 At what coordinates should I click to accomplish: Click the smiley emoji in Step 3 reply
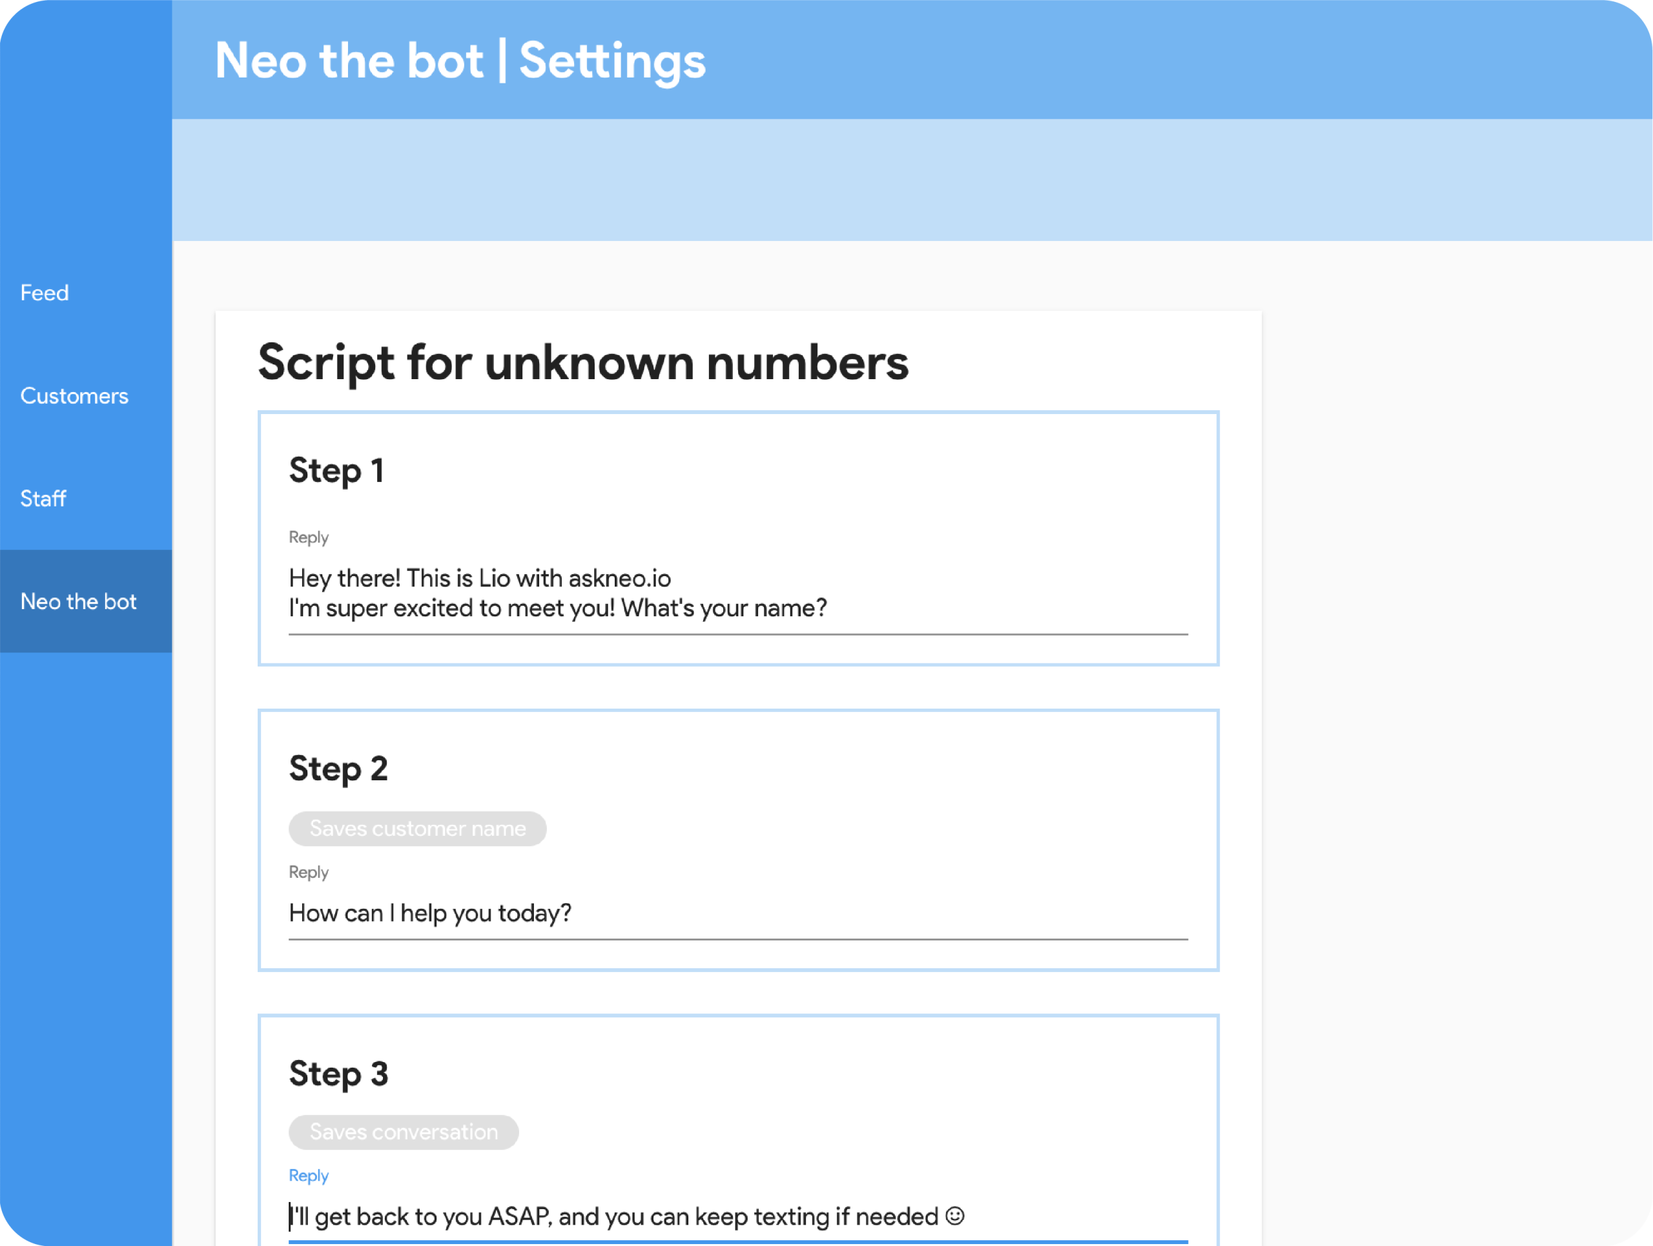pos(955,1216)
